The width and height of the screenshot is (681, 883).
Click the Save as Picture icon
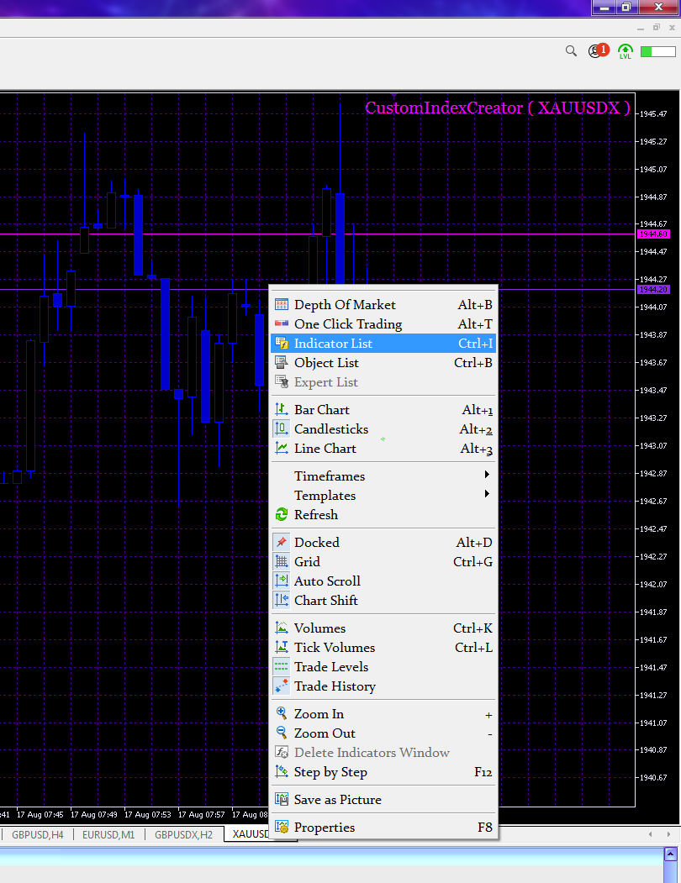pos(282,799)
